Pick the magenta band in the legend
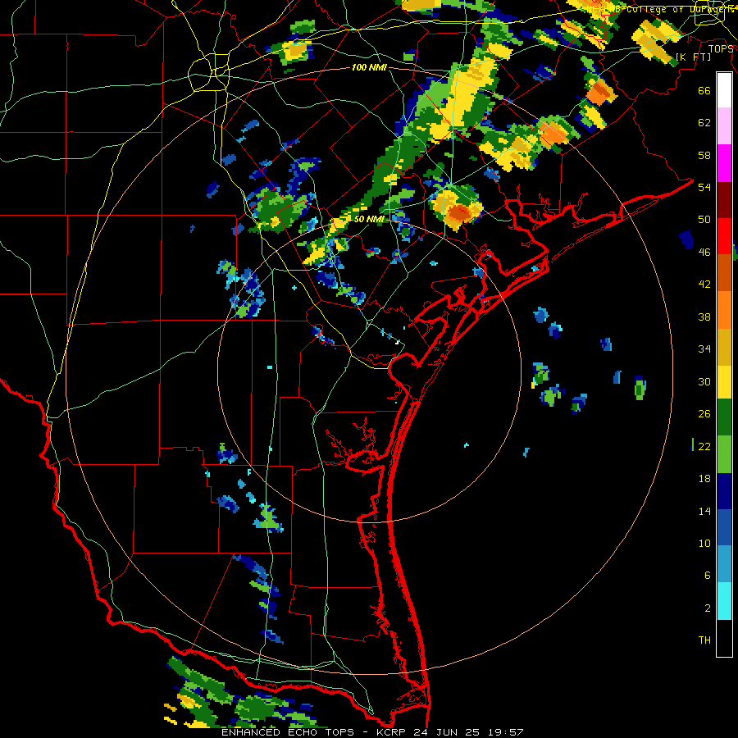Viewport: 738px width, 738px height. click(724, 163)
